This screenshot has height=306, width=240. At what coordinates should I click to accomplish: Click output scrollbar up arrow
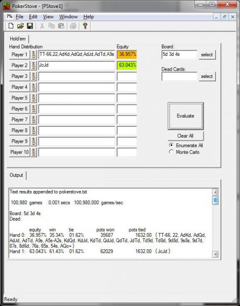(x=215, y=192)
